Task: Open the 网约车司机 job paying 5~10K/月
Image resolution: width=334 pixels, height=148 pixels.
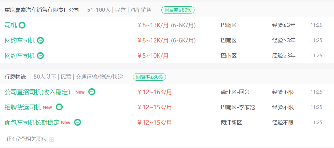Action: [20, 56]
